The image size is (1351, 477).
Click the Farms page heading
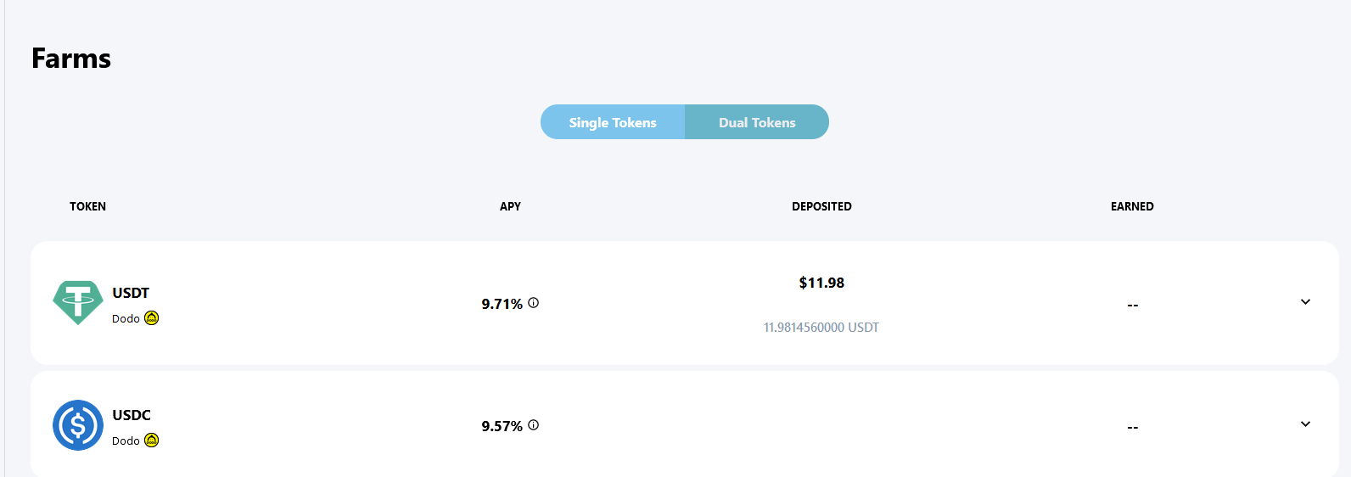point(71,59)
